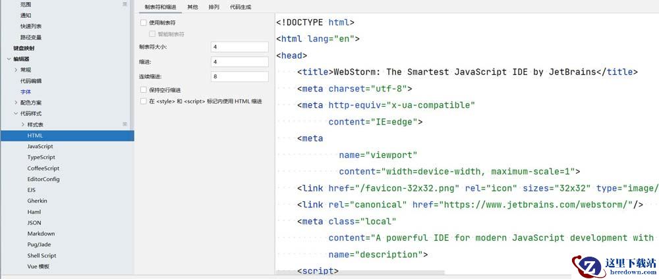Select Haml code style
The image size is (659, 279).
pos(34,212)
